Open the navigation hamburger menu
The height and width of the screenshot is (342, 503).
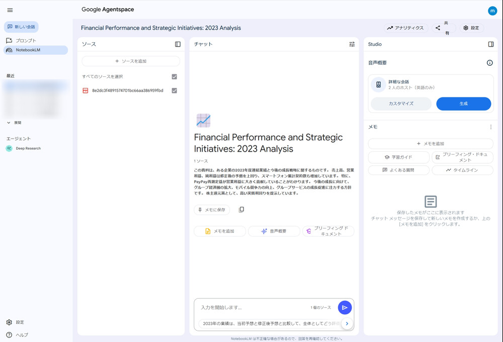[10, 10]
